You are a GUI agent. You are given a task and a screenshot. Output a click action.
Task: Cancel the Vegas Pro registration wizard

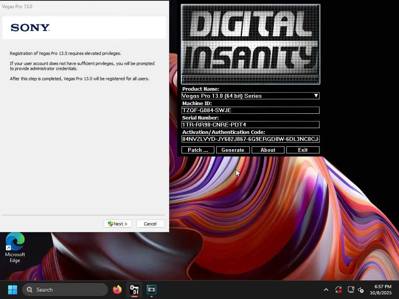150,224
